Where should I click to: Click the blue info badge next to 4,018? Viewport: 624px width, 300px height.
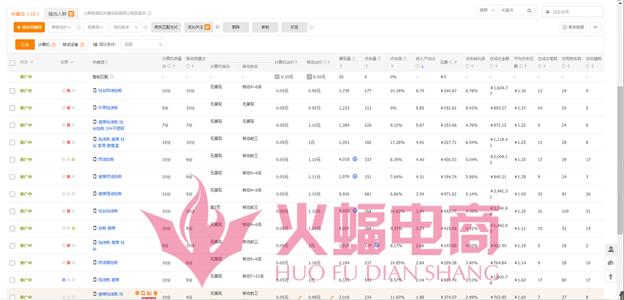(x=355, y=159)
